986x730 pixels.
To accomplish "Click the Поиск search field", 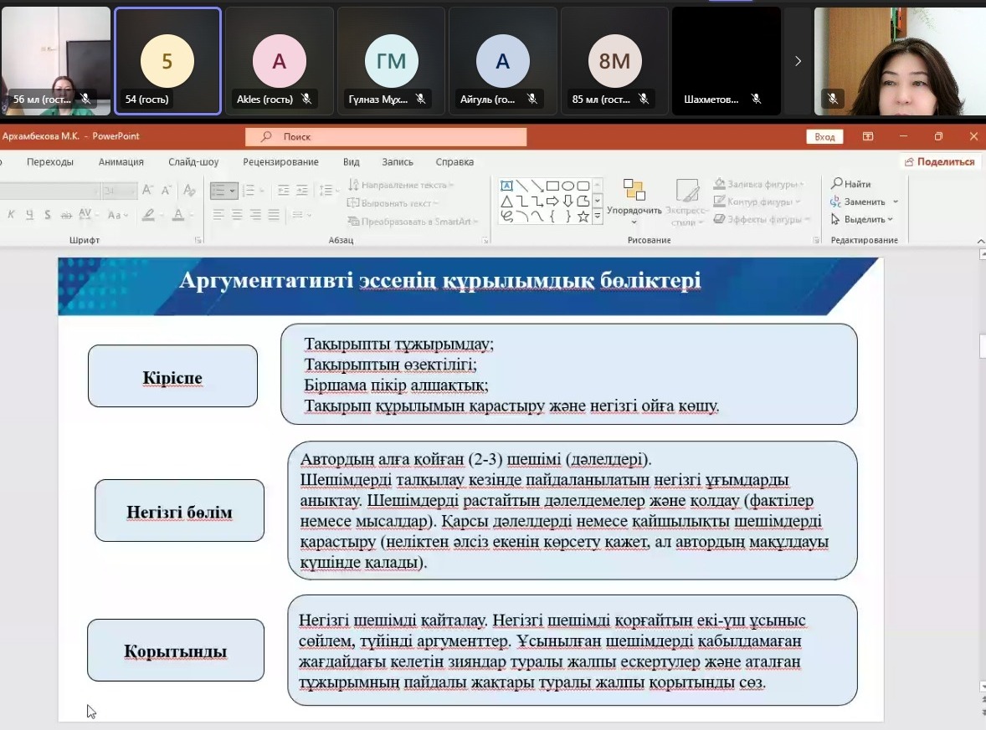I will [x=386, y=136].
